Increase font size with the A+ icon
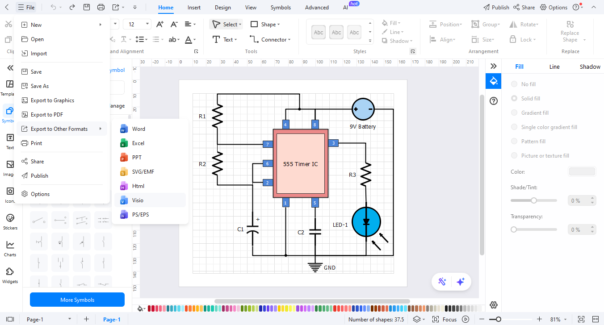604x325 pixels. click(x=159, y=25)
